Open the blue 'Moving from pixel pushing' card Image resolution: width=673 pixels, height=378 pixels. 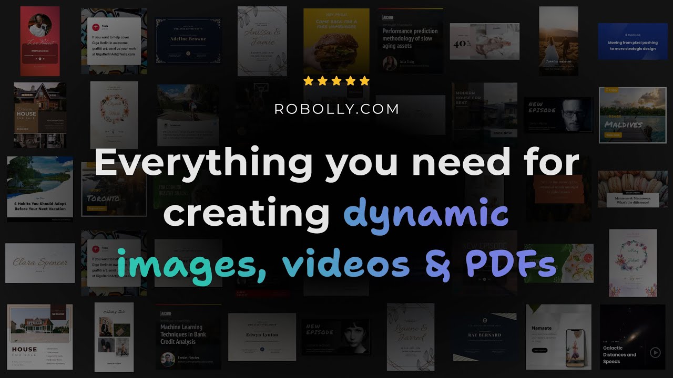633,41
